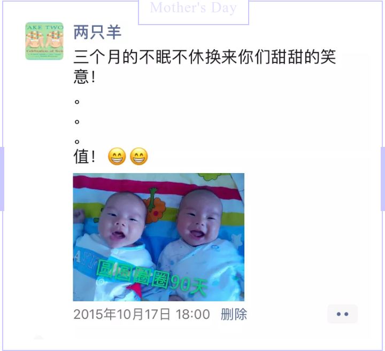
Task: Click the 值! text line
Action: point(84,157)
